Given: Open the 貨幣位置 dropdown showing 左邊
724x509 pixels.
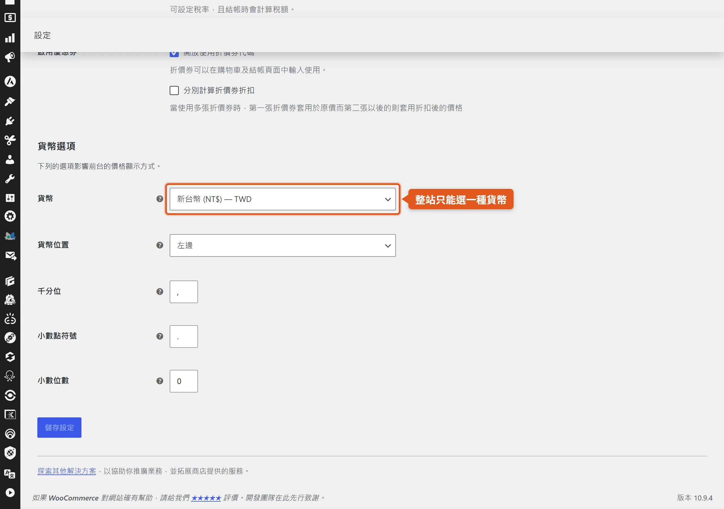Looking at the screenshot, I should point(283,246).
